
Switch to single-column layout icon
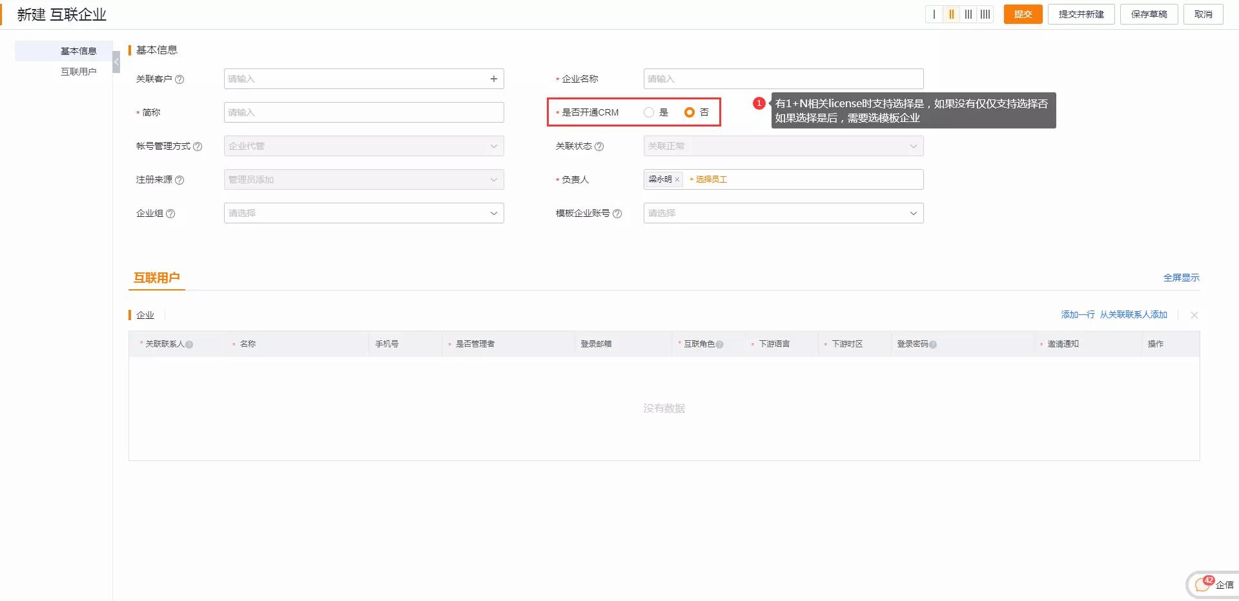(934, 14)
